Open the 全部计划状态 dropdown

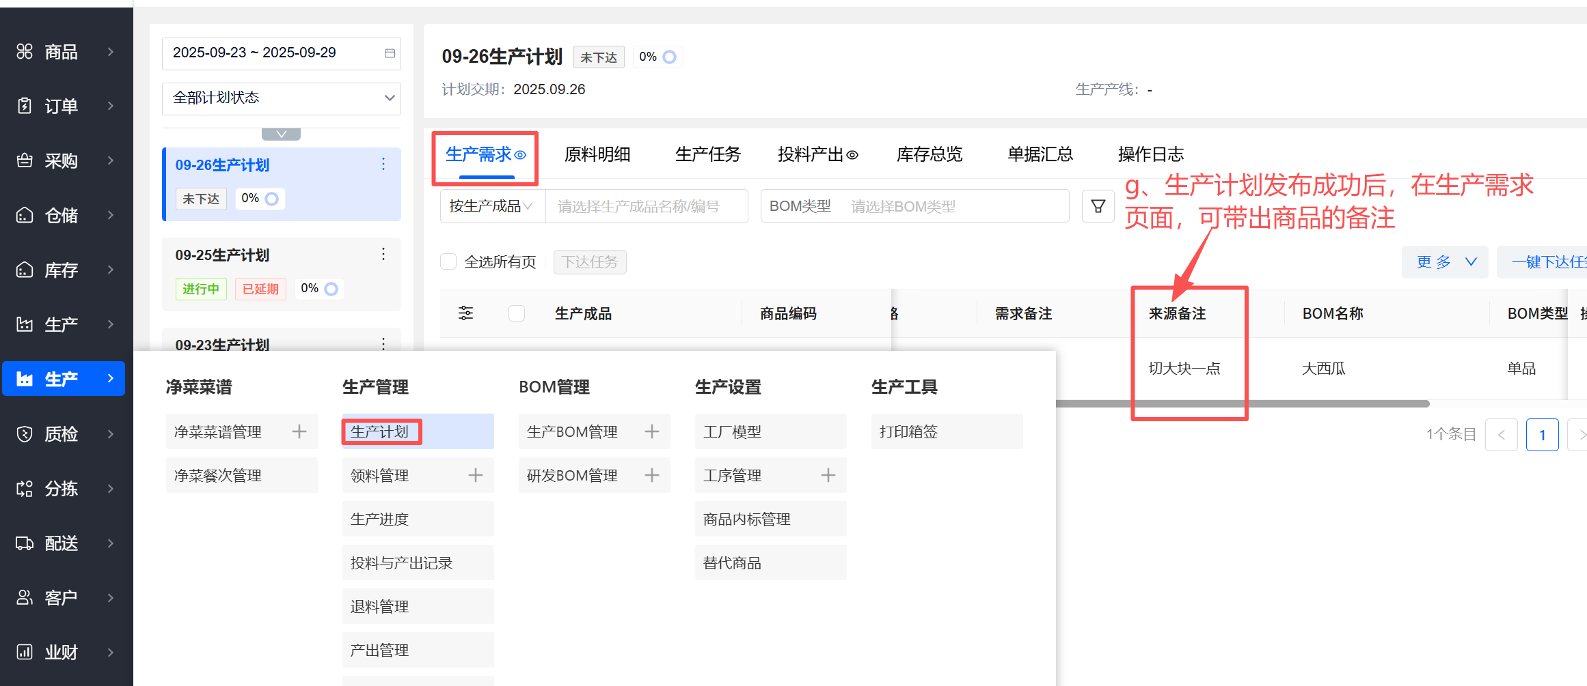281,98
